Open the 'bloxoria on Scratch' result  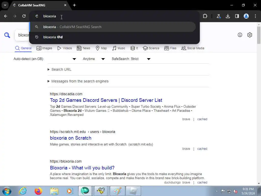(71, 138)
